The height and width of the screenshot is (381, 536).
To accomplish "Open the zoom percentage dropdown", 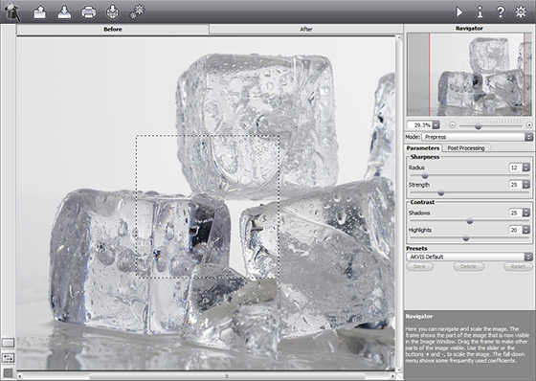I will (435, 125).
